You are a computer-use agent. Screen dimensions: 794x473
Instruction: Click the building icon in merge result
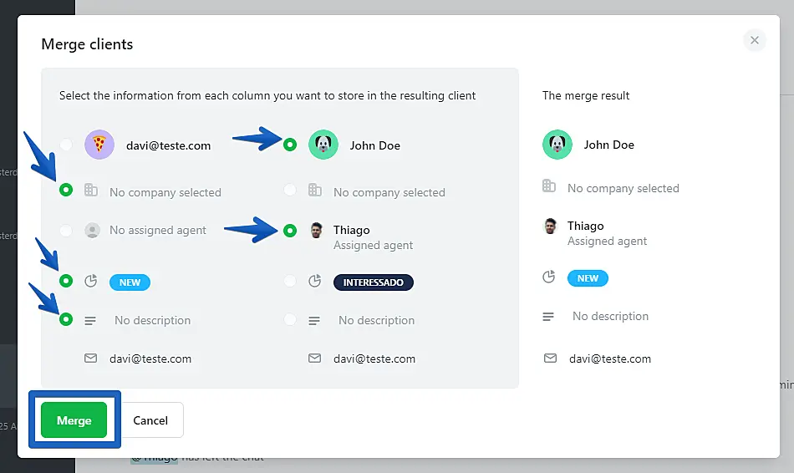pyautogui.click(x=549, y=186)
